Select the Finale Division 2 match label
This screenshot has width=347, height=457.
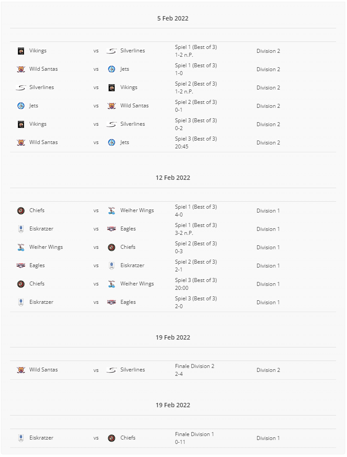pyautogui.click(x=194, y=366)
